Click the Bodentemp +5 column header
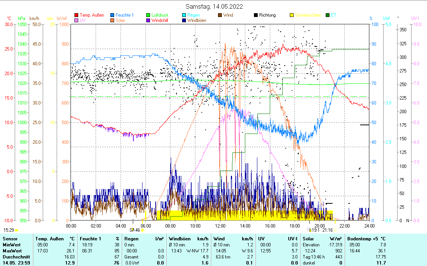The width and height of the screenshot is (427, 266). point(362,239)
